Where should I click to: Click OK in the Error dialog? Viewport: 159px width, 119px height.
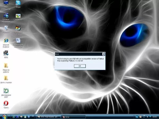point(80,66)
